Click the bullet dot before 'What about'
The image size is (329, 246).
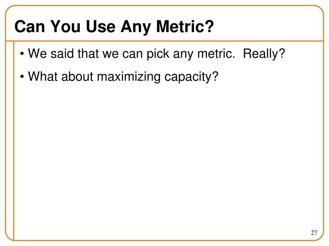click(x=22, y=77)
